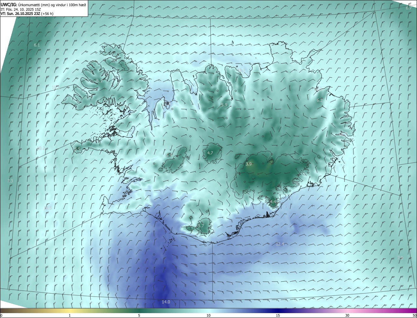Click the 10.5 value label southwest of Iceland
This screenshot has width=417, height=318.
tap(48, 208)
